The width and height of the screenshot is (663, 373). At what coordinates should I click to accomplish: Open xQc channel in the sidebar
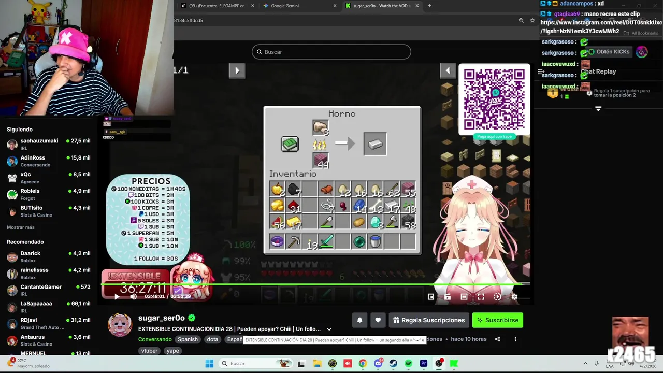coord(49,178)
